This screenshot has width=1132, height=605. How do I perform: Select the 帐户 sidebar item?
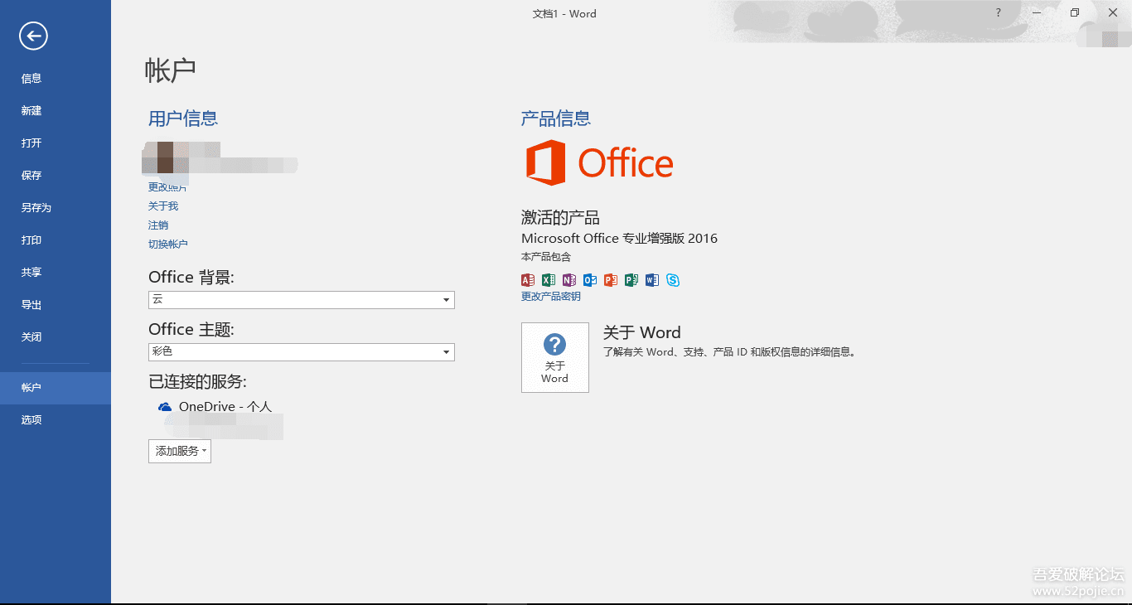56,388
